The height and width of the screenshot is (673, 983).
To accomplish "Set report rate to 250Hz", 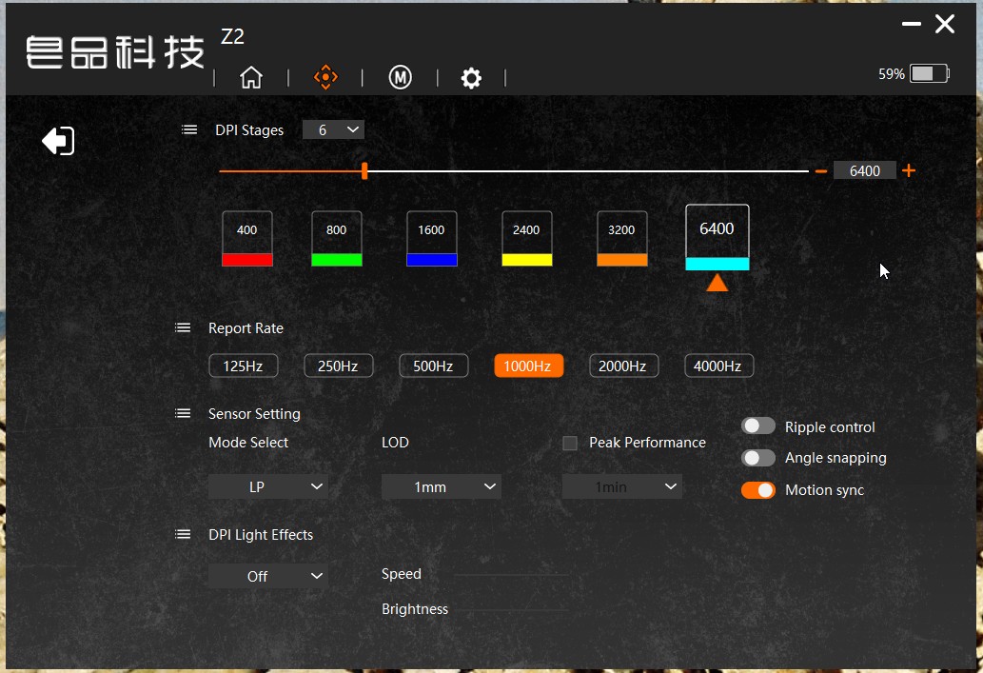I will click(339, 366).
